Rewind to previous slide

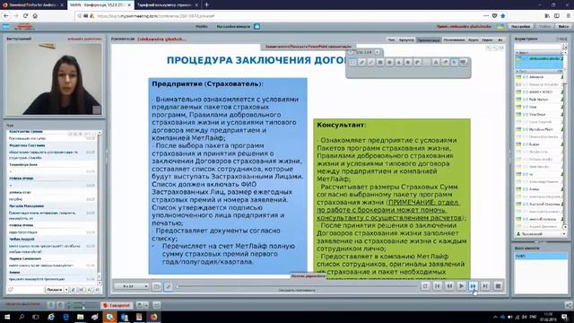click(x=449, y=286)
